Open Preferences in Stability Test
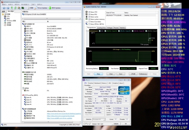The width and height of the screenshot is (189, 130). [143, 74]
